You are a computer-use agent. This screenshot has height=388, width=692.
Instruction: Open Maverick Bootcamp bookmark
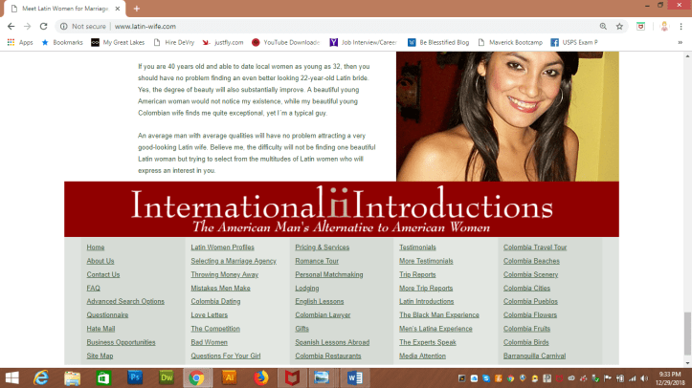point(510,42)
